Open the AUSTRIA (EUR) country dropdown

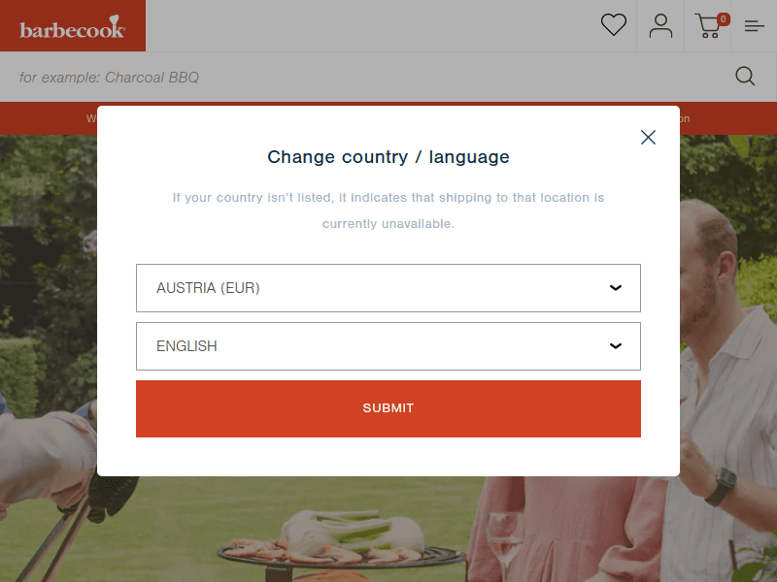click(x=388, y=288)
